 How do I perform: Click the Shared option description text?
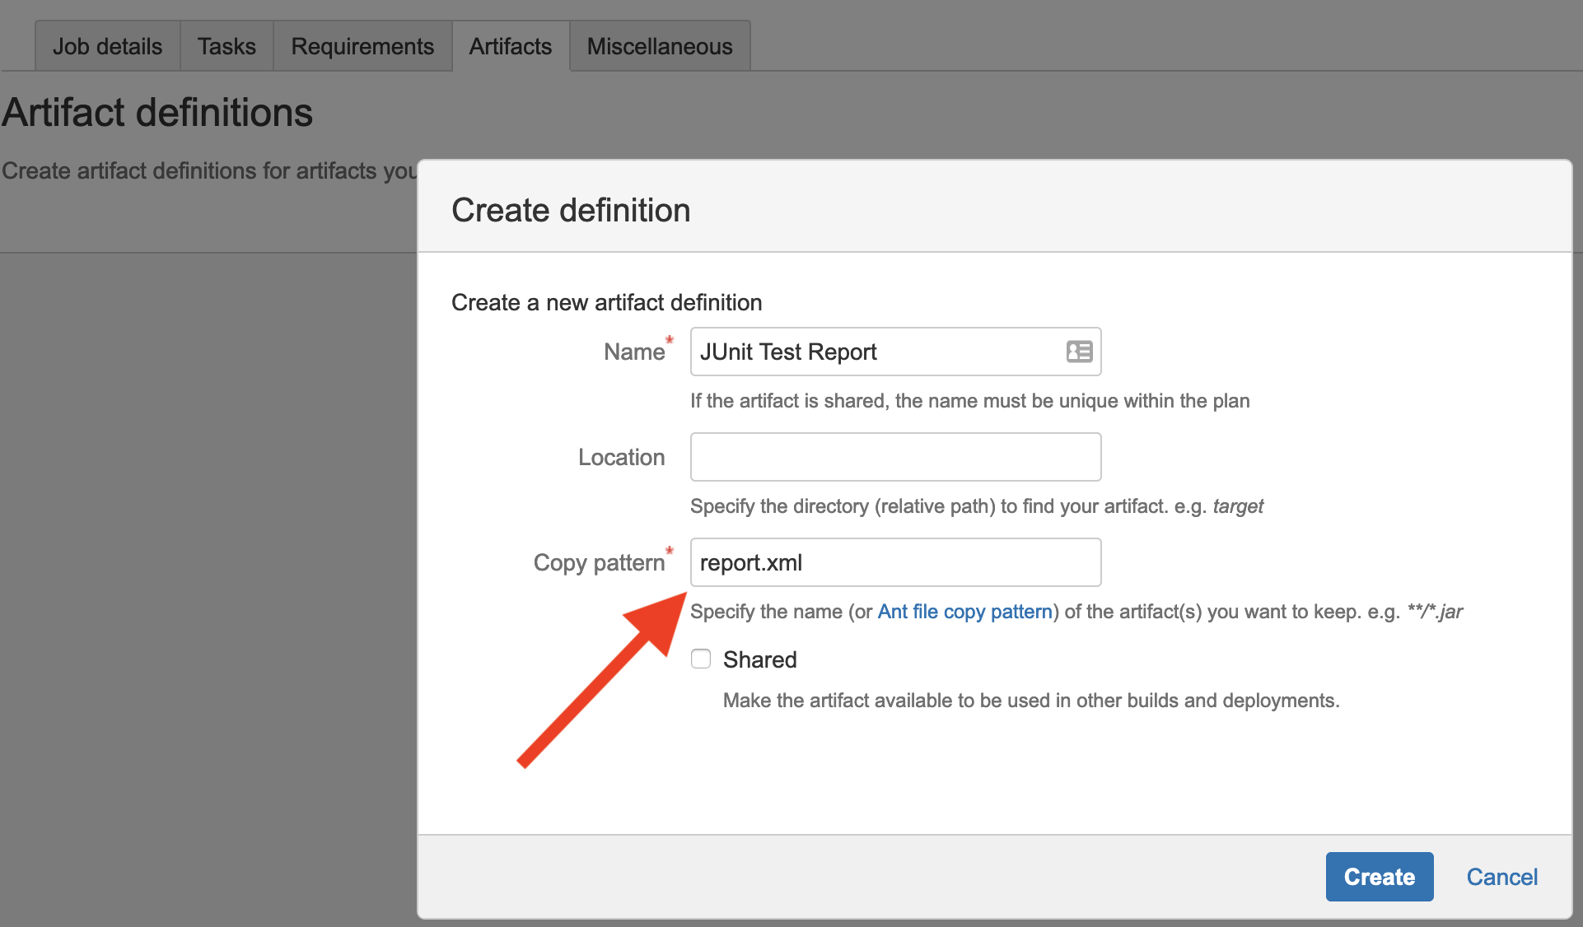coord(1031,701)
